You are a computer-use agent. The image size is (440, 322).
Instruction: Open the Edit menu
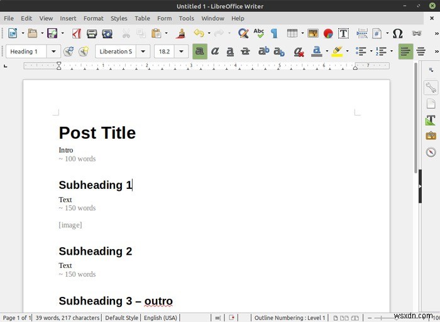26,18
